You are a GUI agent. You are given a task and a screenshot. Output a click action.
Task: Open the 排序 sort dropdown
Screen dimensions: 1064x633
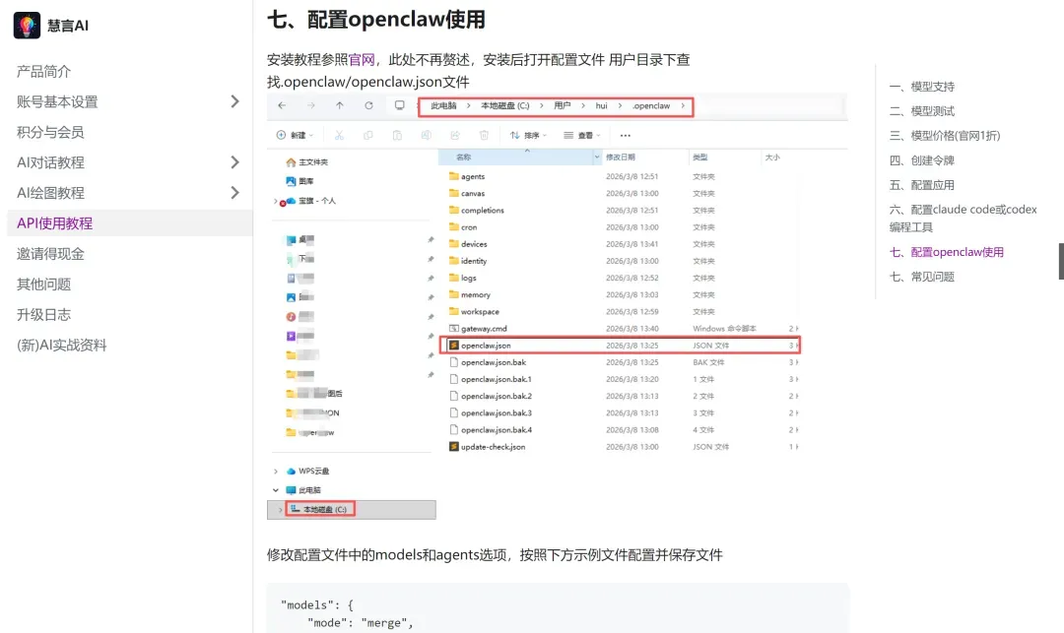[528, 136]
